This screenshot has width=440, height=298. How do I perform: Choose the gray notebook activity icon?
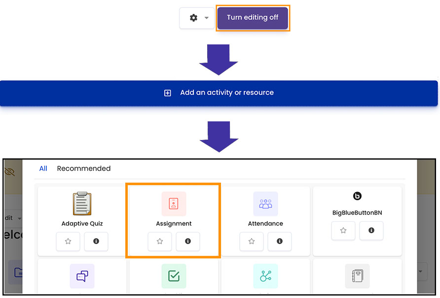pos(357,276)
